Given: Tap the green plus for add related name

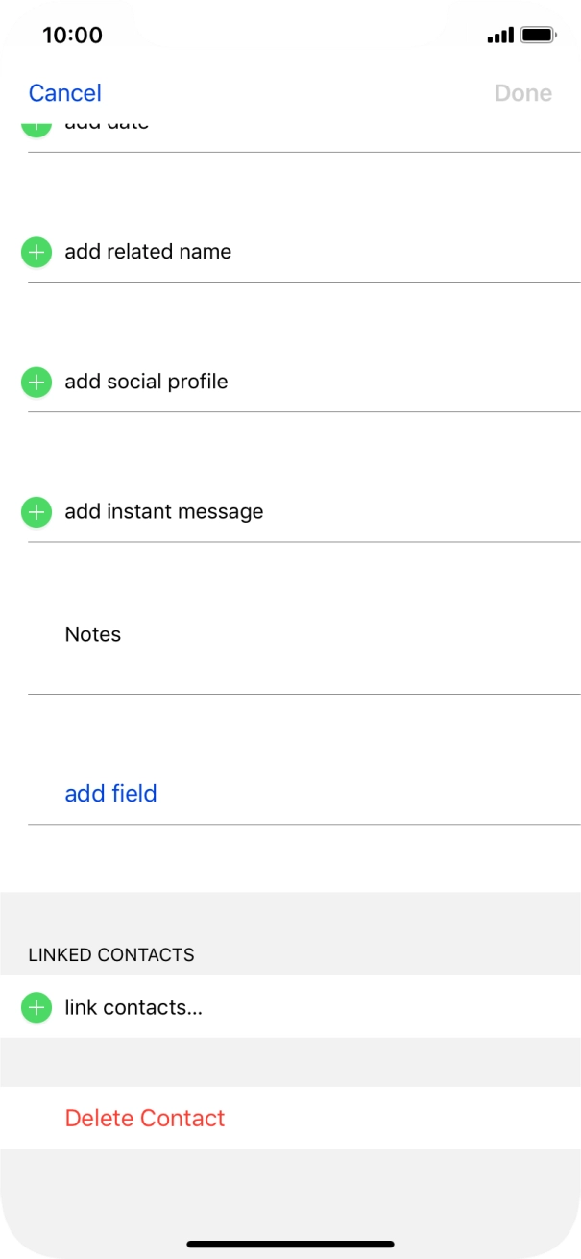Looking at the screenshot, I should (x=36, y=252).
